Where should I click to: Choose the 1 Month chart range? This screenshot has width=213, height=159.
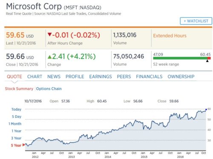pyautogui.click(x=15, y=124)
